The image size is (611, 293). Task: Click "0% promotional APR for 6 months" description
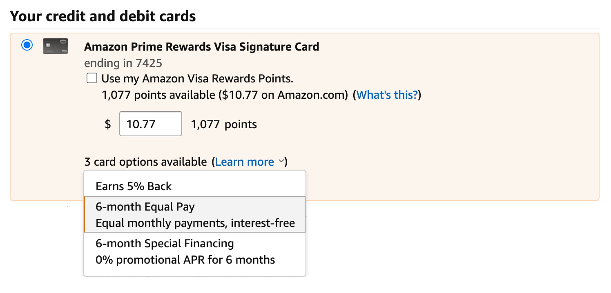pyautogui.click(x=185, y=260)
